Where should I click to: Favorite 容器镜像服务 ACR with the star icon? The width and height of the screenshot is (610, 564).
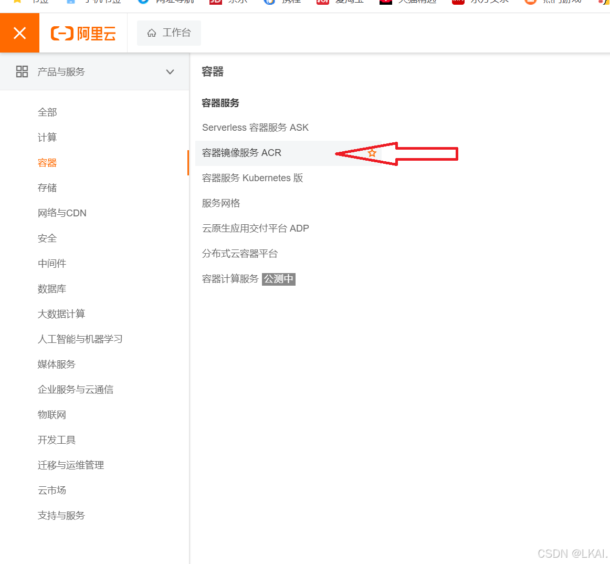[372, 153]
